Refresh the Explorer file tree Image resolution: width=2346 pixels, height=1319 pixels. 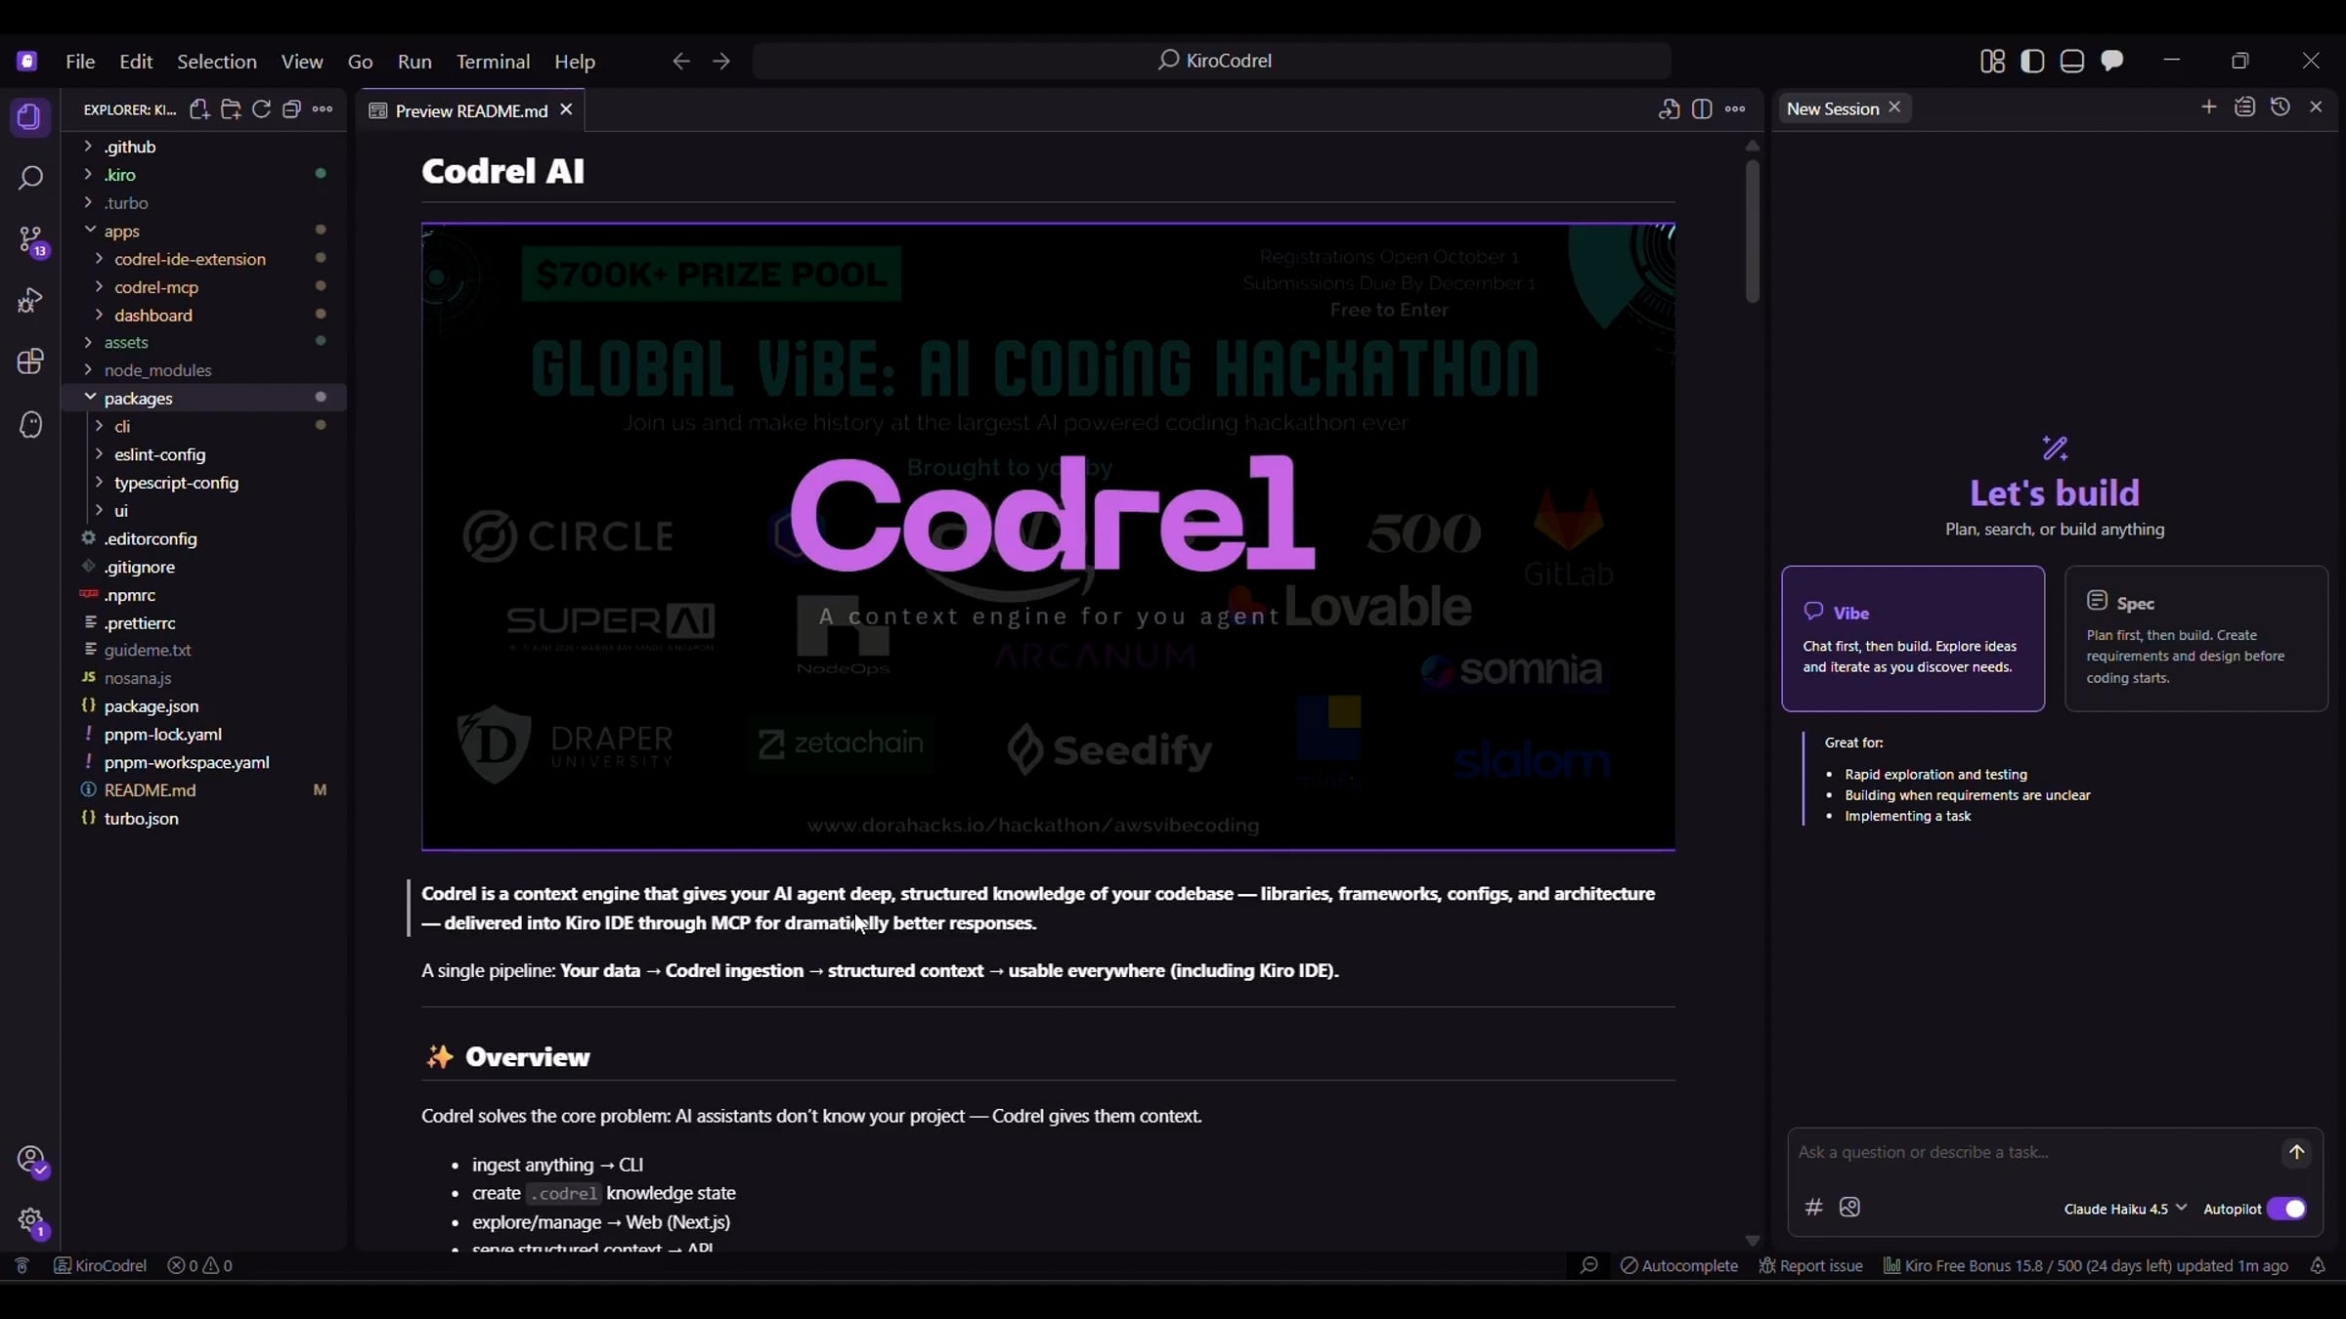261,109
